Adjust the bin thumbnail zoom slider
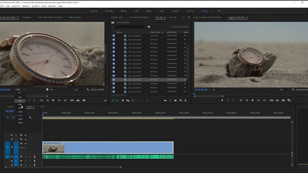Viewport: 308px width, 173px height. pyautogui.click(x=138, y=100)
